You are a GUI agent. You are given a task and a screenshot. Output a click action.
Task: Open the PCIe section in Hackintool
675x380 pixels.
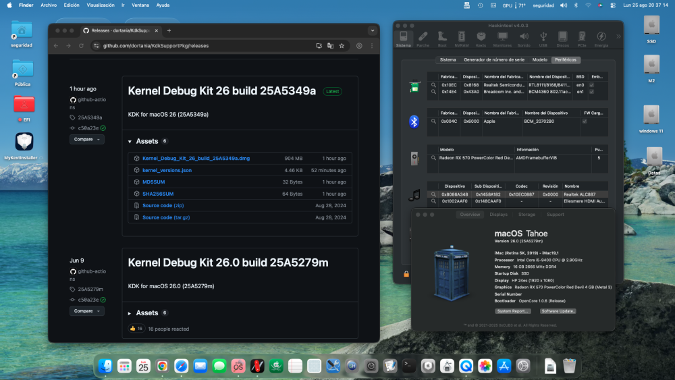[x=582, y=38]
